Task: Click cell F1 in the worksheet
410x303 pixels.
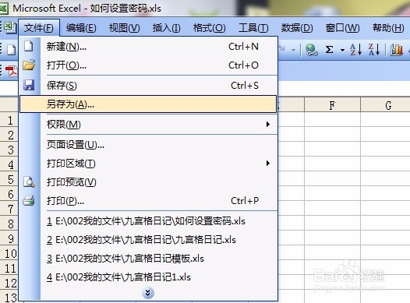Action: [x=332, y=120]
